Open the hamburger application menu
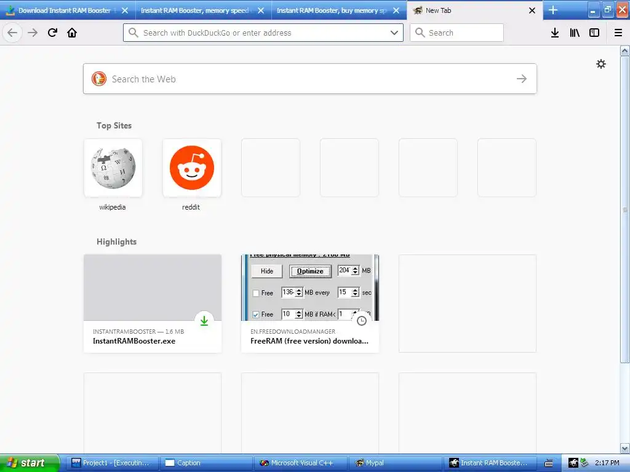630x472 pixels. point(618,33)
